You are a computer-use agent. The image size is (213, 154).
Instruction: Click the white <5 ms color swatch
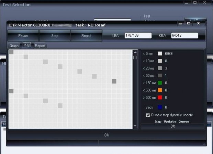(160, 53)
